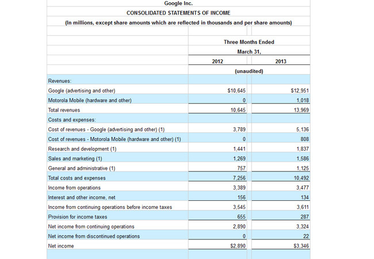
Task: Click 'Google (advertising and other)' row label
Action: click(82, 91)
